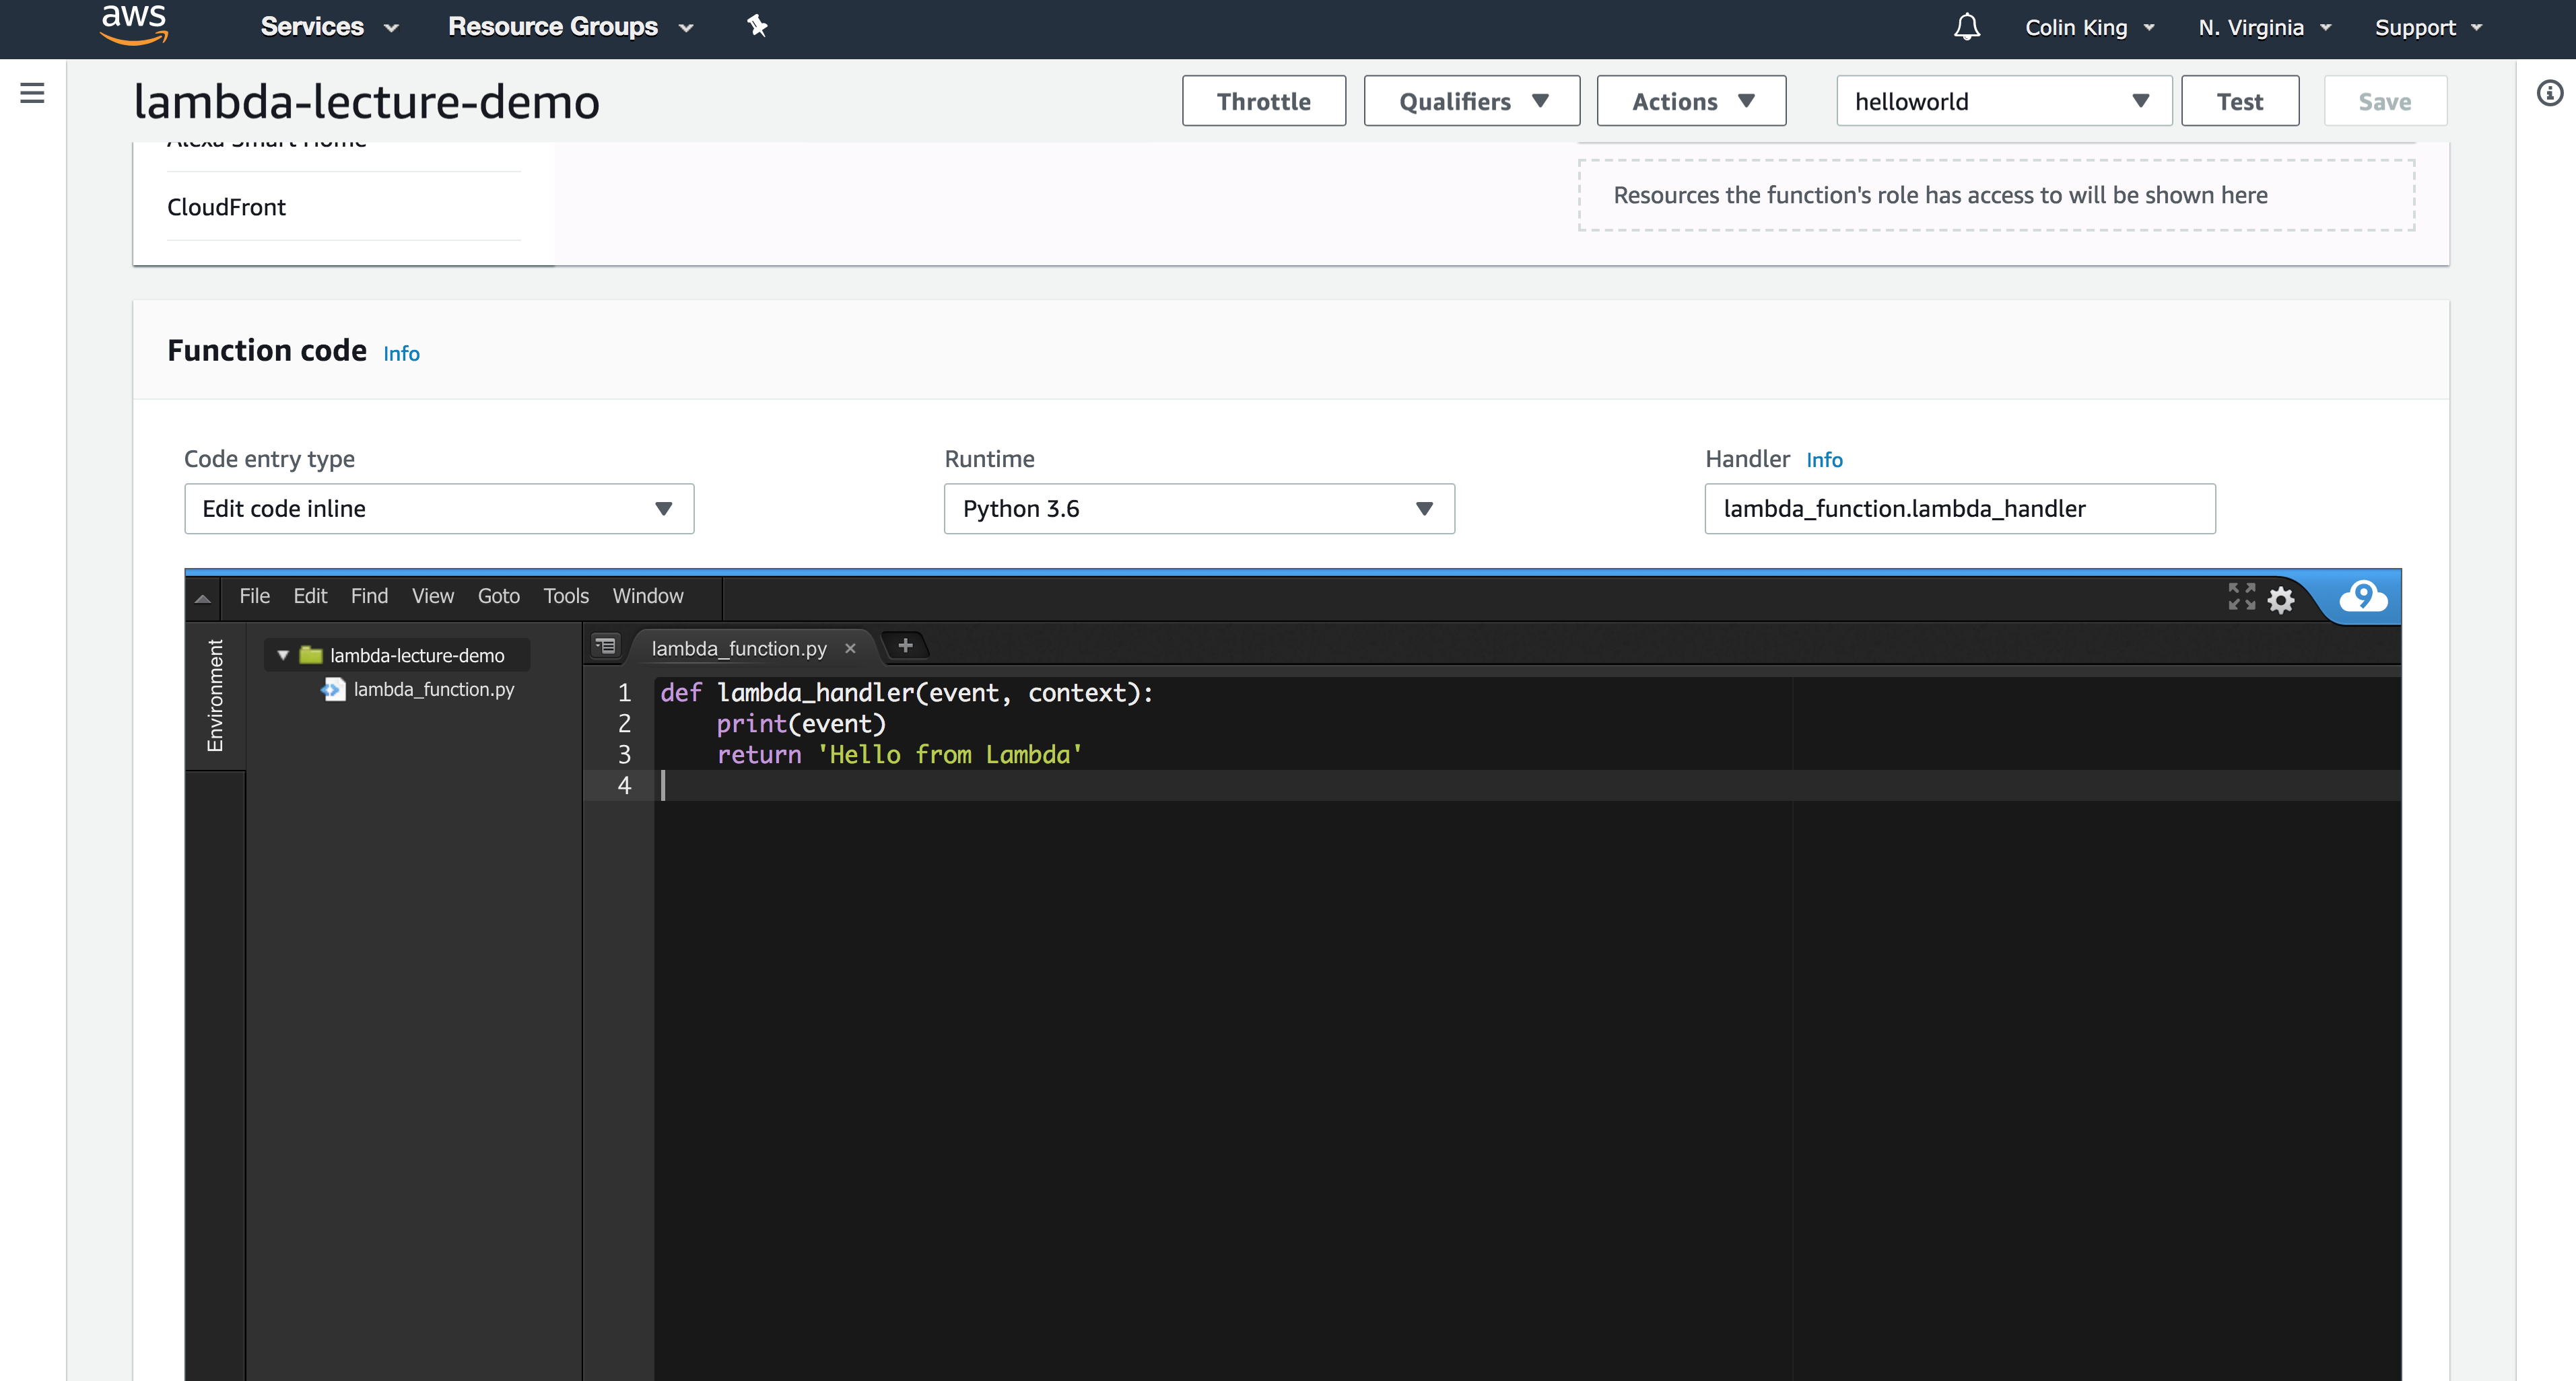
Task: Open the hamburger side navigation menu
Action: tap(32, 94)
